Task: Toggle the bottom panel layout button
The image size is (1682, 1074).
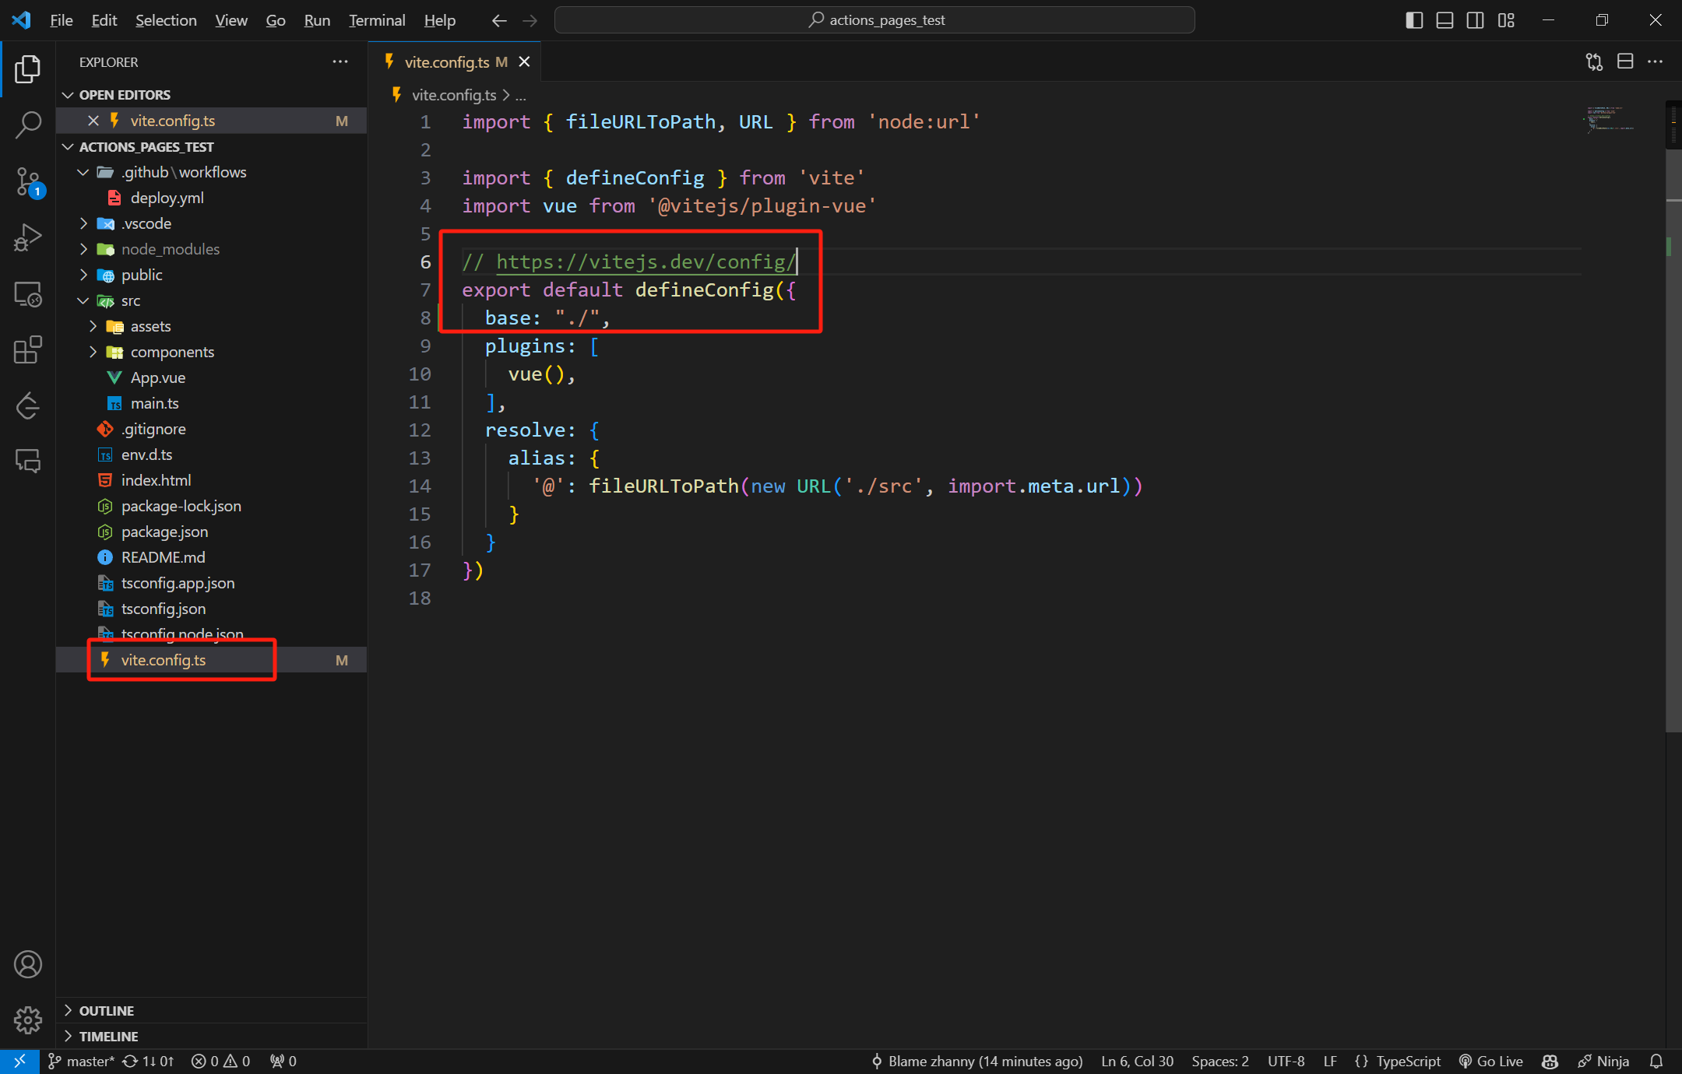Action: (x=1444, y=20)
